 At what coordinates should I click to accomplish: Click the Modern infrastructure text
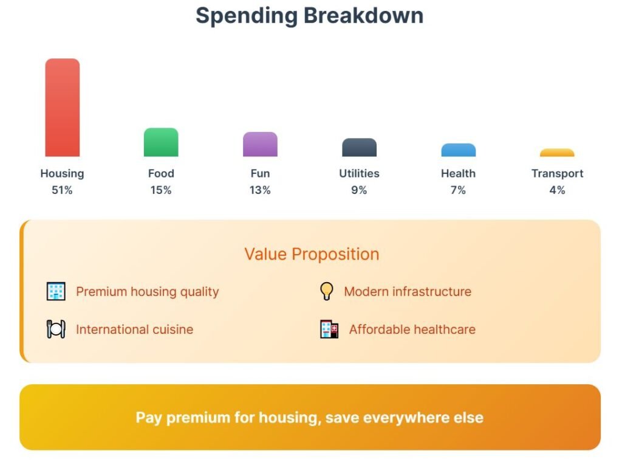coord(408,292)
